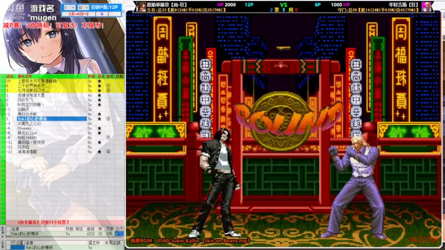Click the left fighter portrait icon
The image size is (445, 250).
(141, 7)
